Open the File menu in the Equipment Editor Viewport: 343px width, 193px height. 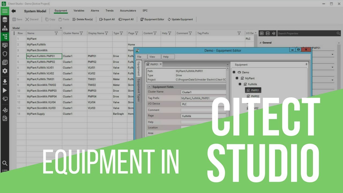pos(141,57)
